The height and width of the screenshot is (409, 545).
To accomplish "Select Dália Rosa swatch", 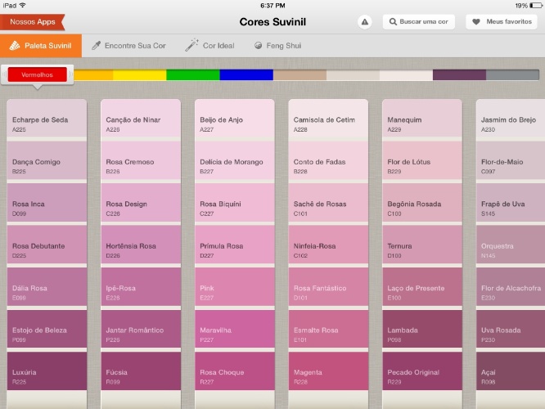I will 47,286.
